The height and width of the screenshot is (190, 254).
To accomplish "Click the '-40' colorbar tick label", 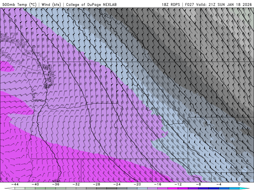I will pyautogui.click(x=35, y=184).
